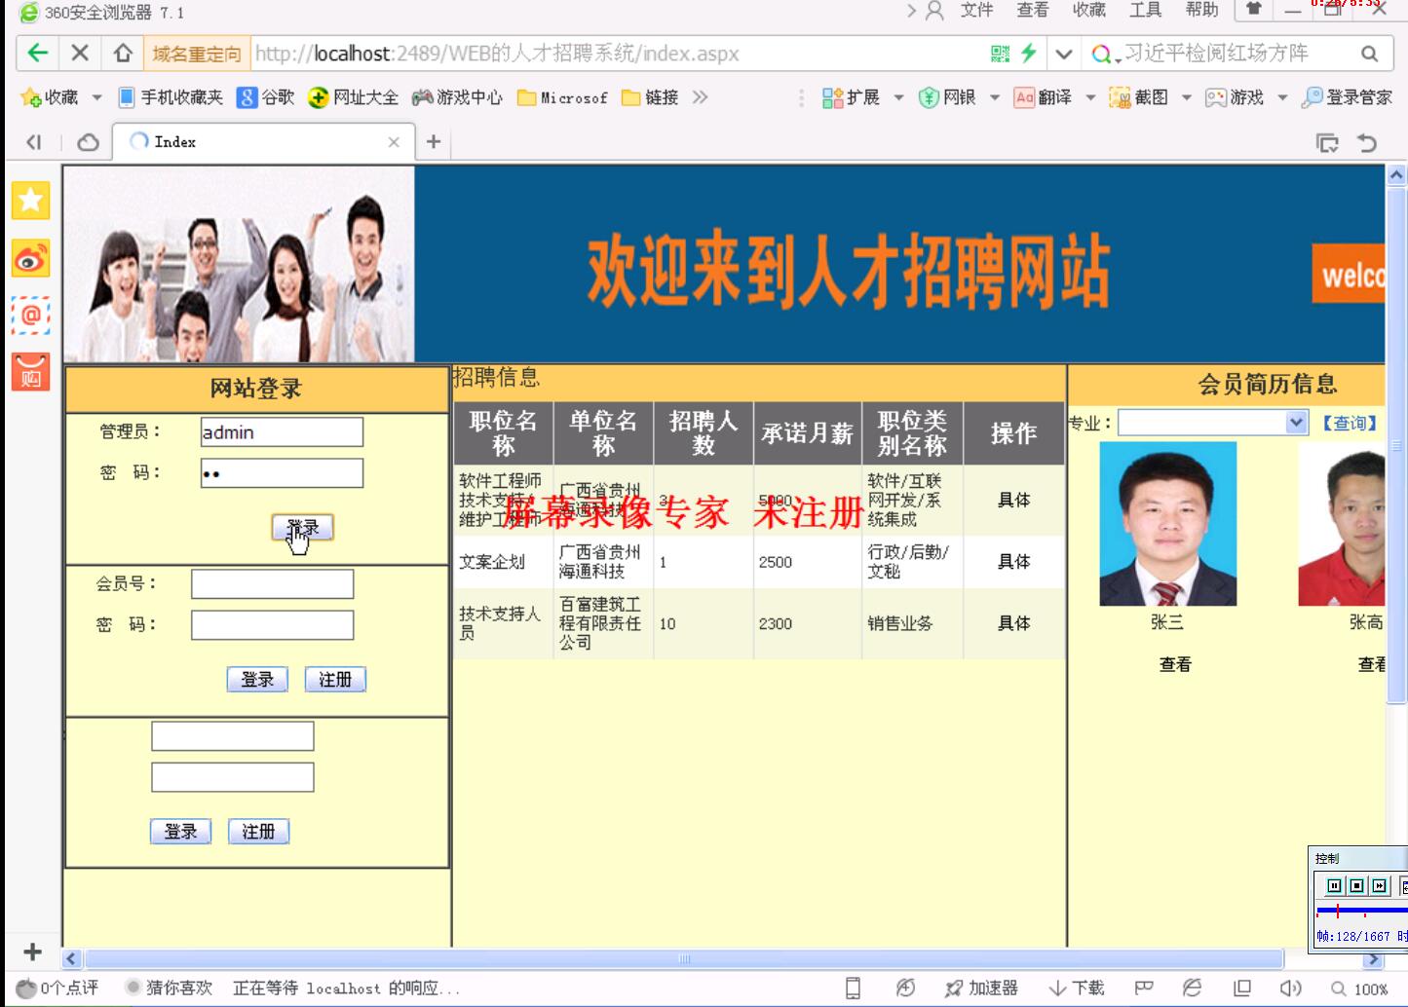Click the recorder control timeline slider
This screenshot has height=1007, width=1408.
tap(1360, 912)
